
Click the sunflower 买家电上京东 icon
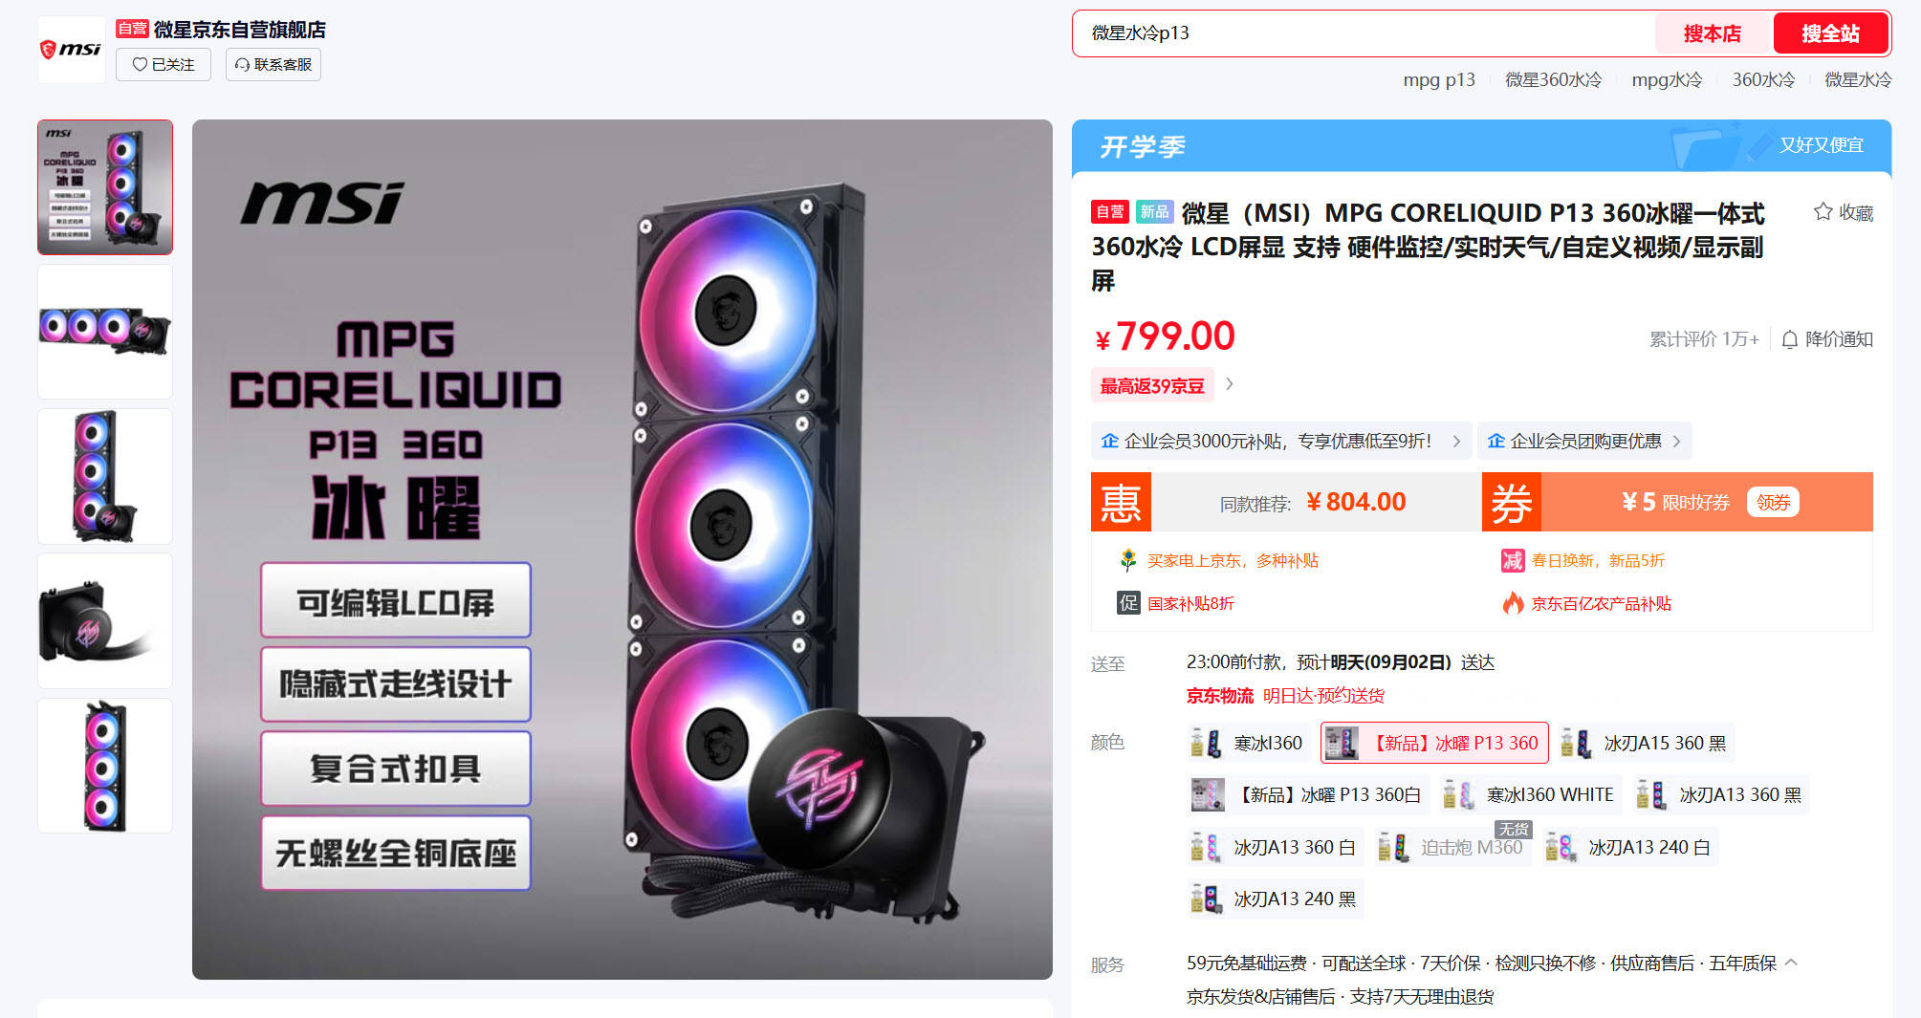tap(1128, 560)
